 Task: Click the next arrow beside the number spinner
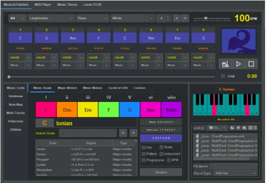tap(185, 18)
